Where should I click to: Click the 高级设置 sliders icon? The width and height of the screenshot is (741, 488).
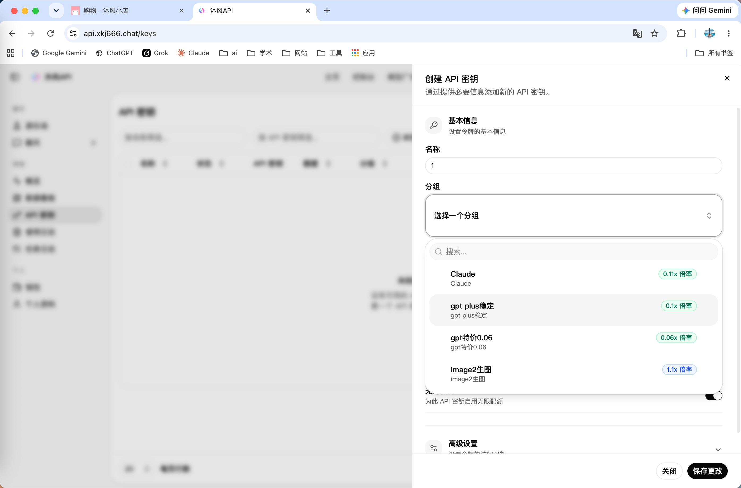click(x=433, y=448)
